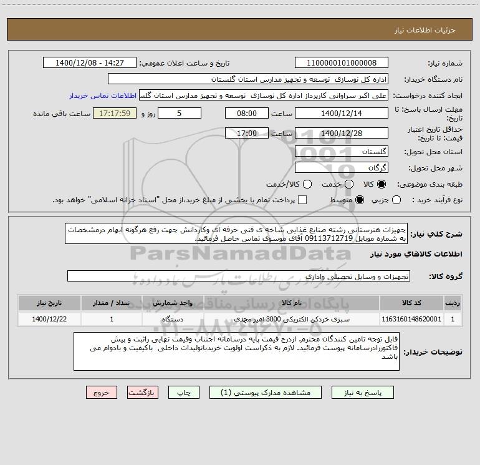
Task: Open the اطلاعات تماس خریدار link
Action: (103, 95)
